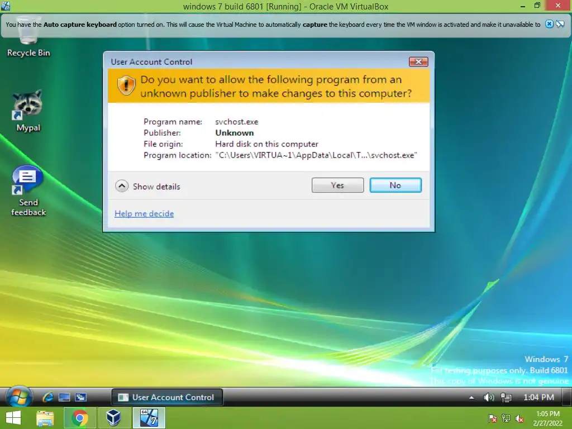Click Show desktop quick launch icon
This screenshot has height=429, width=572.
(x=64, y=397)
